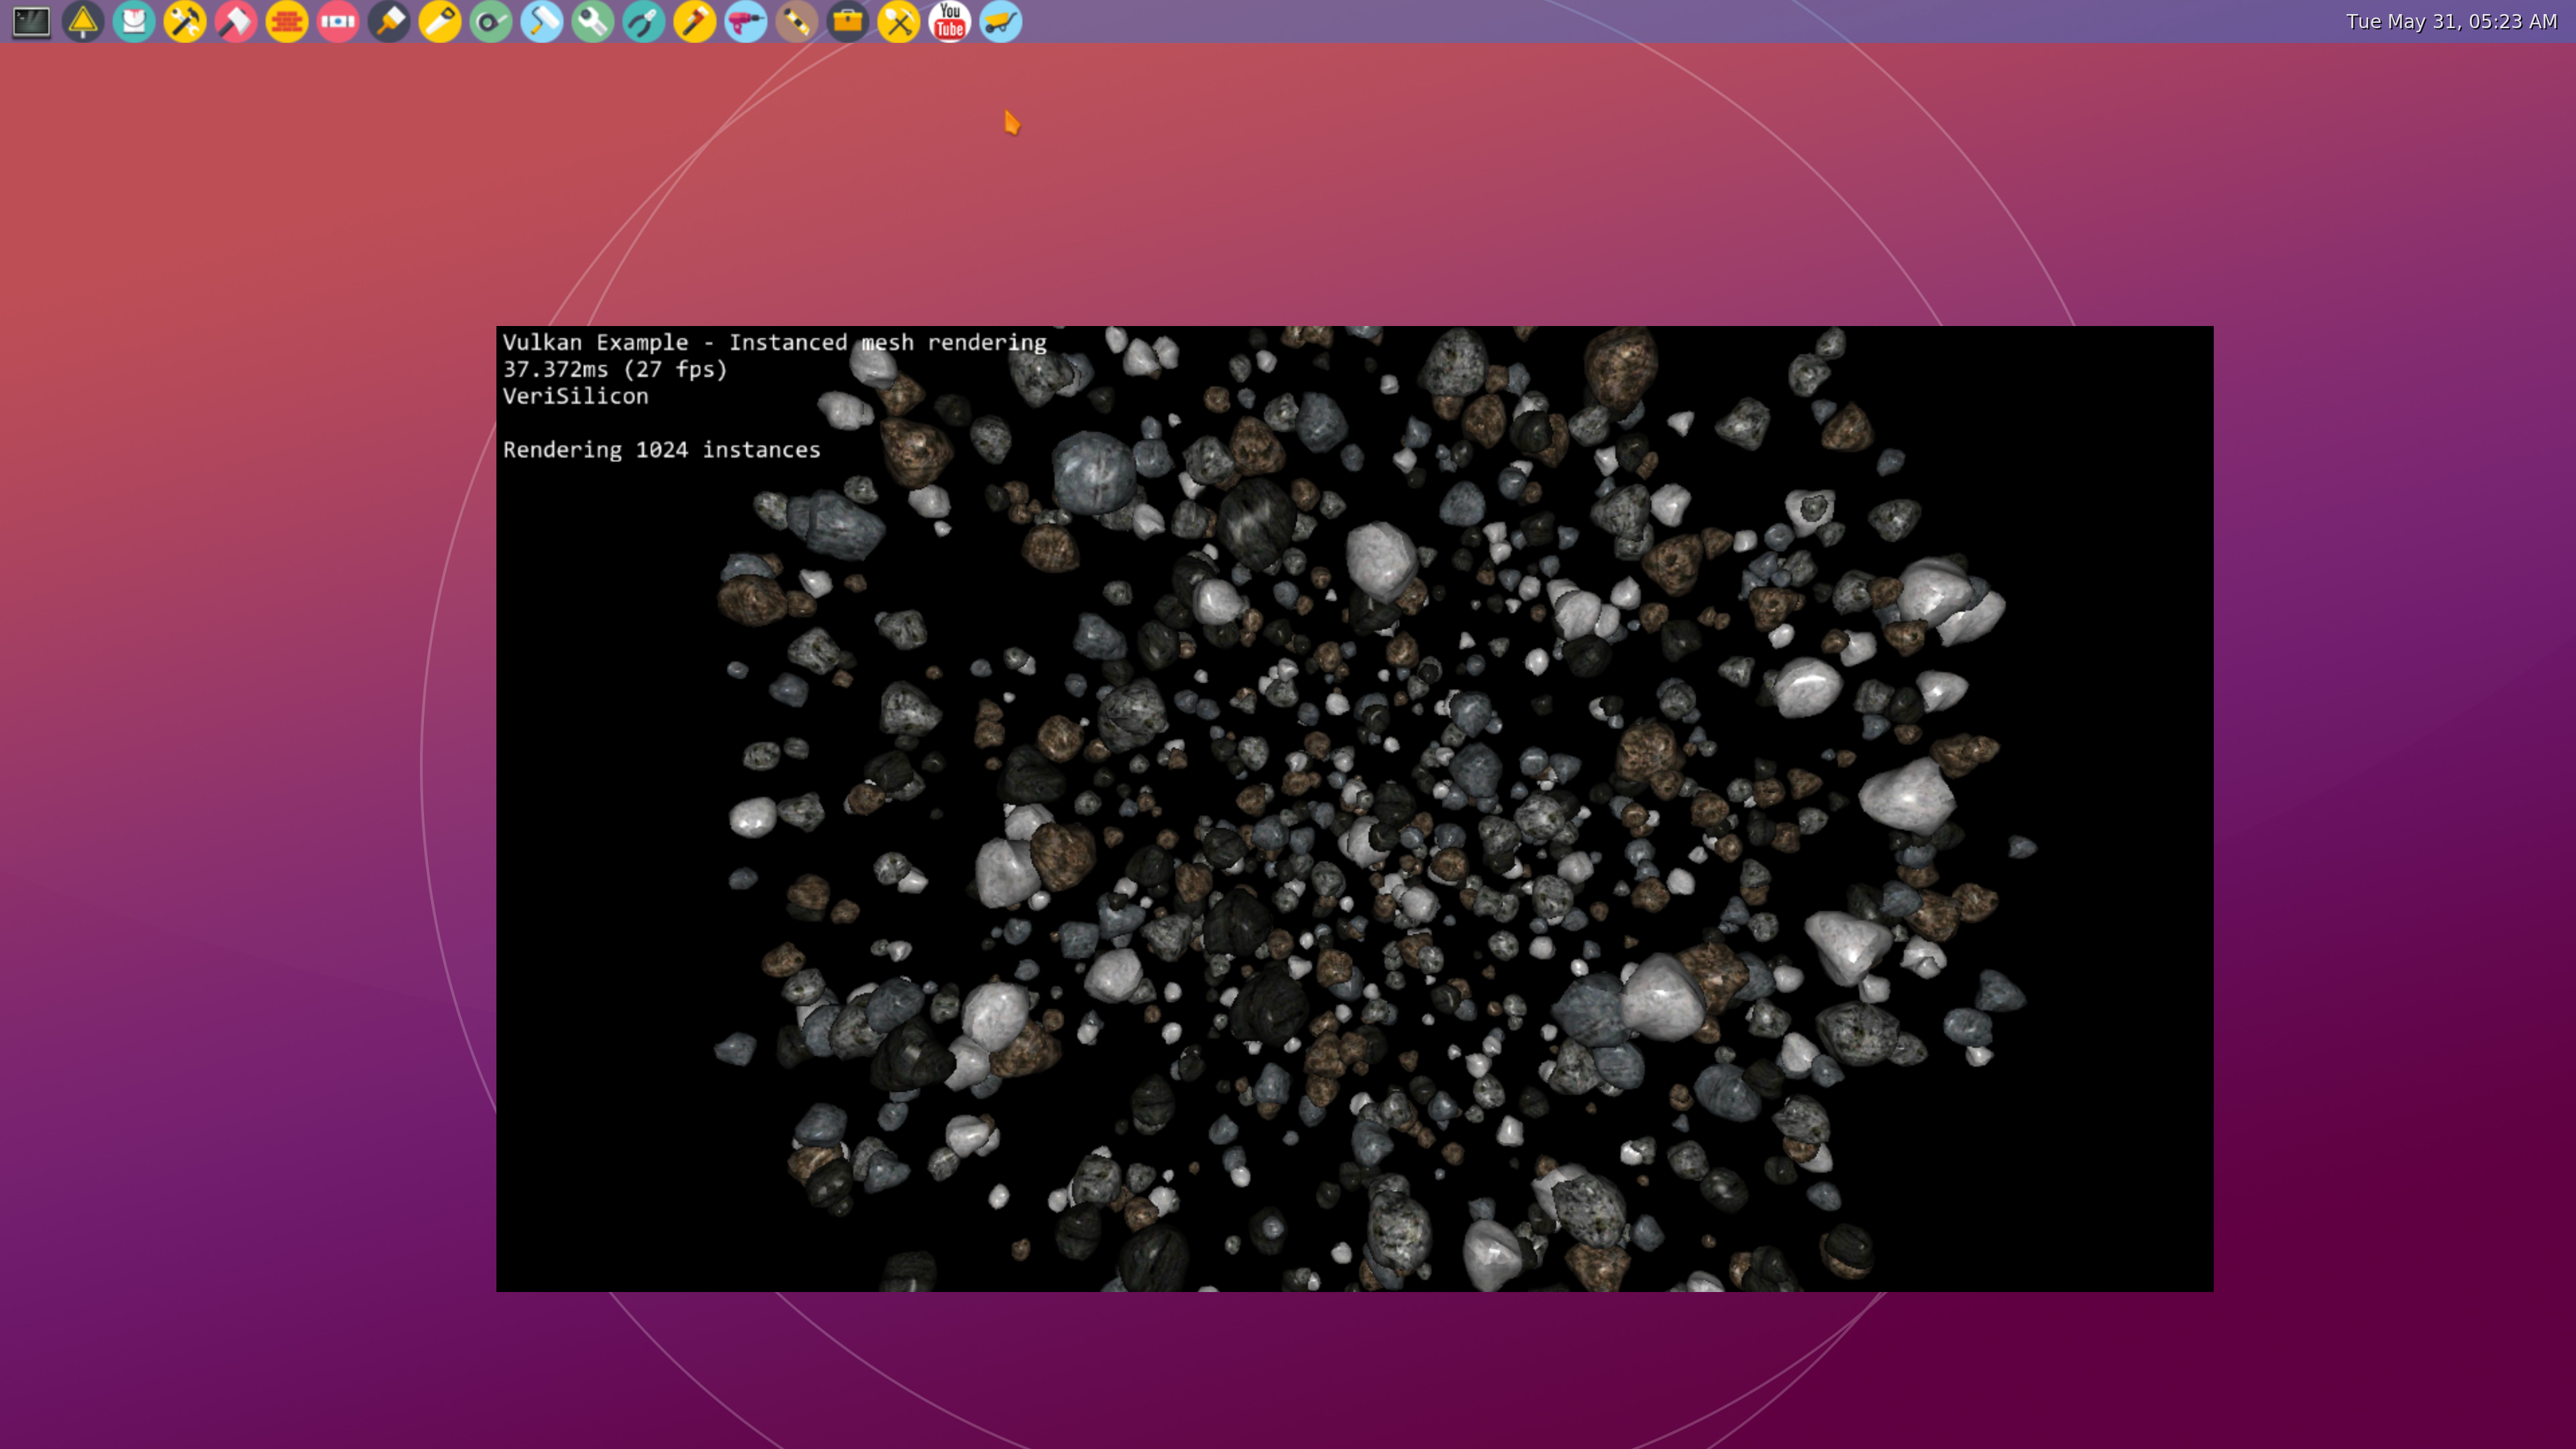Open the pink spirit level icon
Viewport: 2576px width, 1449px height.
[x=338, y=21]
